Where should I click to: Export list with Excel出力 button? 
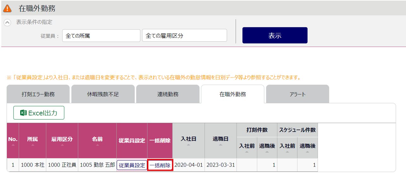[x=39, y=113]
